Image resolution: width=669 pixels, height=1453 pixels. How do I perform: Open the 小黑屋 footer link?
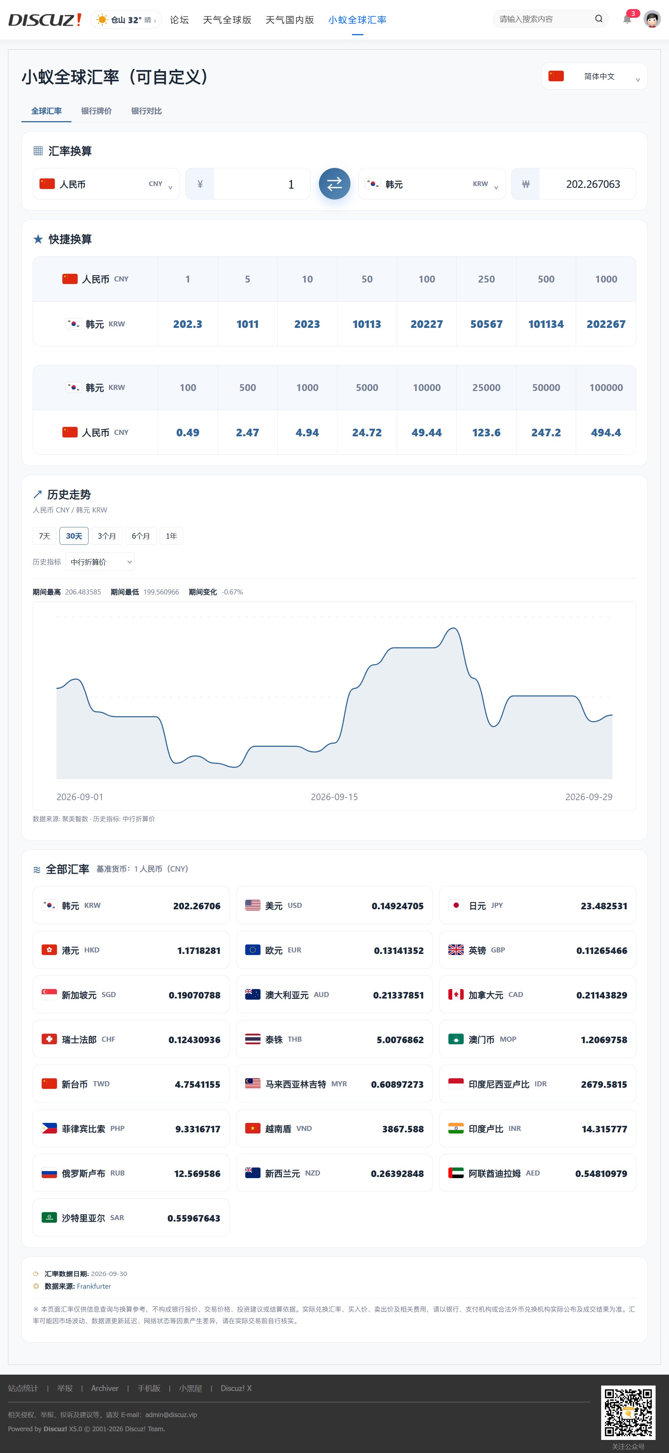191,1388
